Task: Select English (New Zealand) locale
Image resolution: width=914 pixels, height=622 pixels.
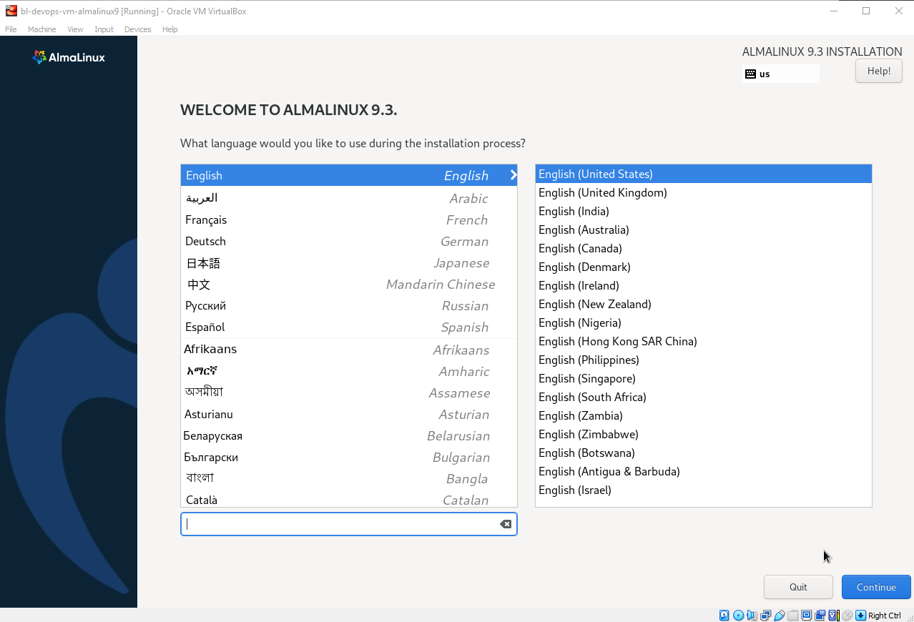Action: [704, 304]
